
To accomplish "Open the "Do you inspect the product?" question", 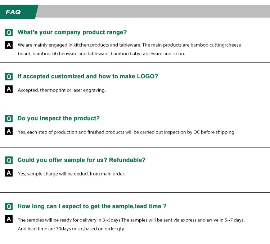I will pos(59,118).
